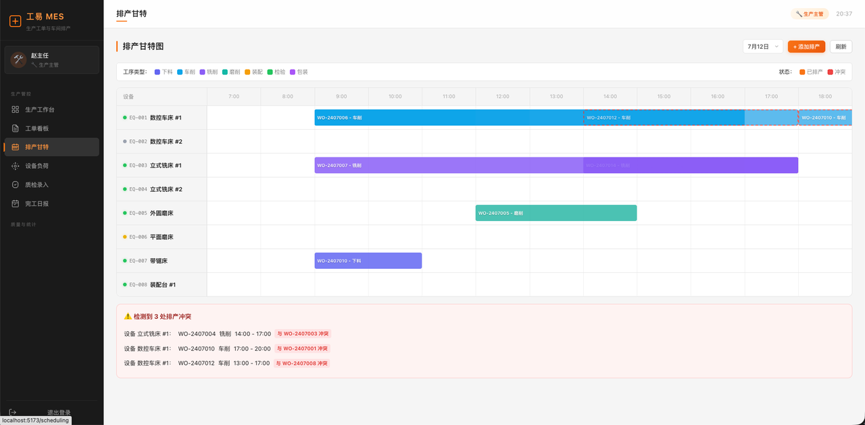Open the 生产工作台 menu item

(51, 109)
